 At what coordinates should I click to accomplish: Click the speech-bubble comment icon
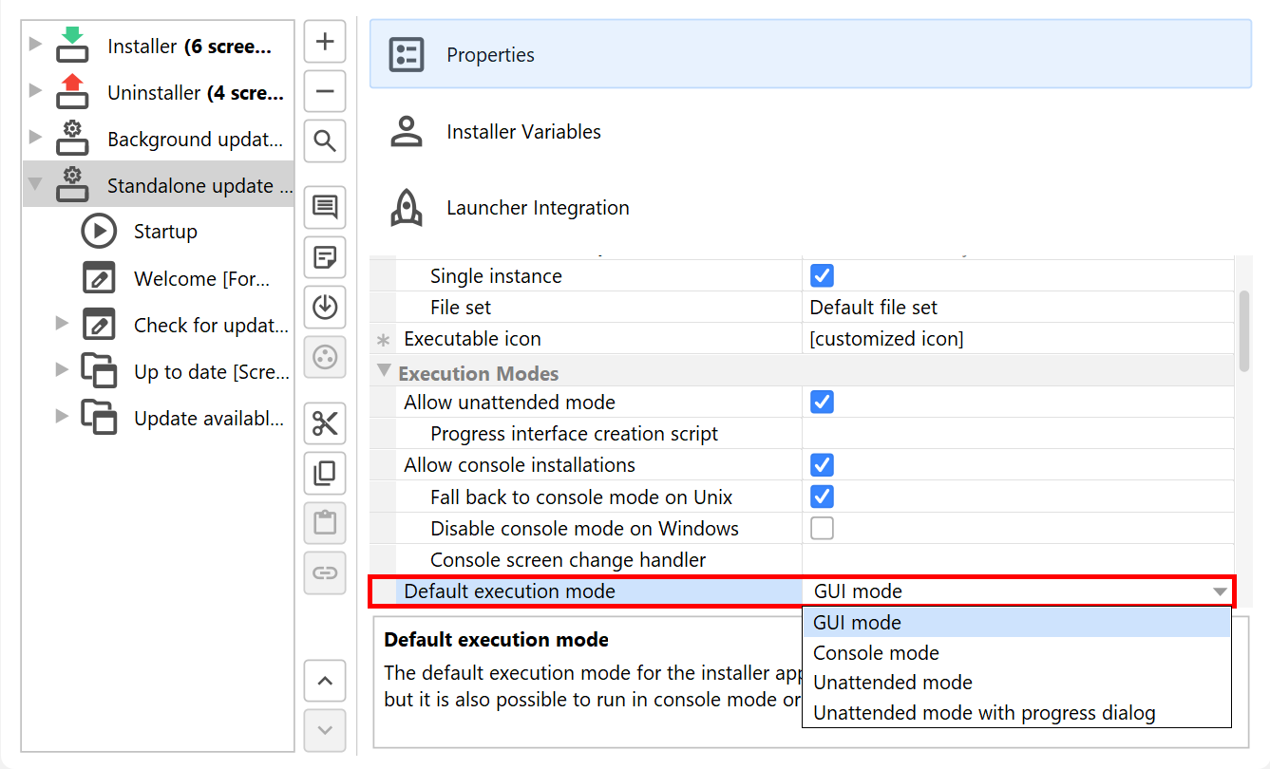pos(325,207)
